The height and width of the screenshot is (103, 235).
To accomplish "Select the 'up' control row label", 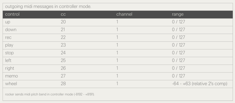I will pyautogui.click(x=8, y=22).
